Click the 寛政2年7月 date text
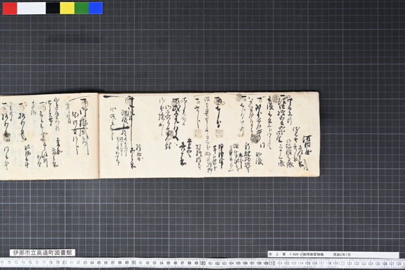 click(x=342, y=254)
